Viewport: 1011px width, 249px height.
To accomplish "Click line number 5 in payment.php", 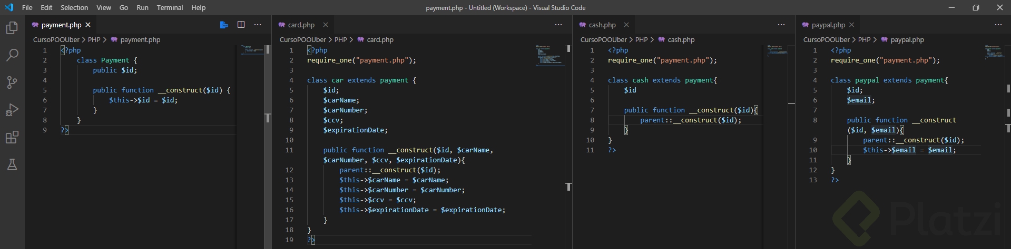I will [45, 90].
